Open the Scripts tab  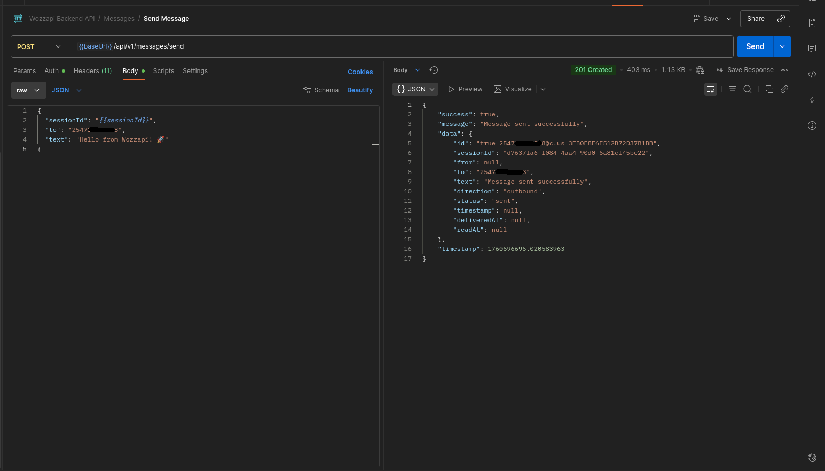pos(163,71)
